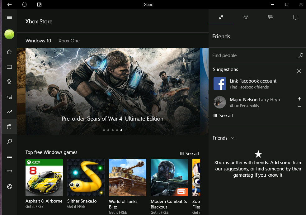306x215 pixels.
Task: Select the first carousel dot
Action: coord(104,130)
